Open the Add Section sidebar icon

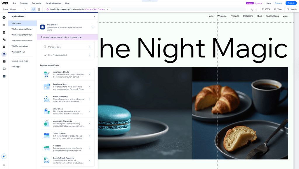coord(4,25)
